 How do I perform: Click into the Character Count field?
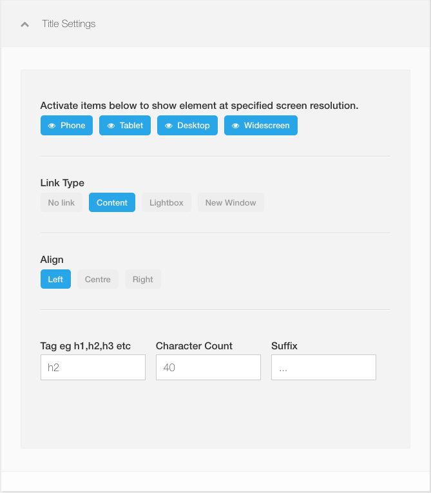[x=208, y=367]
